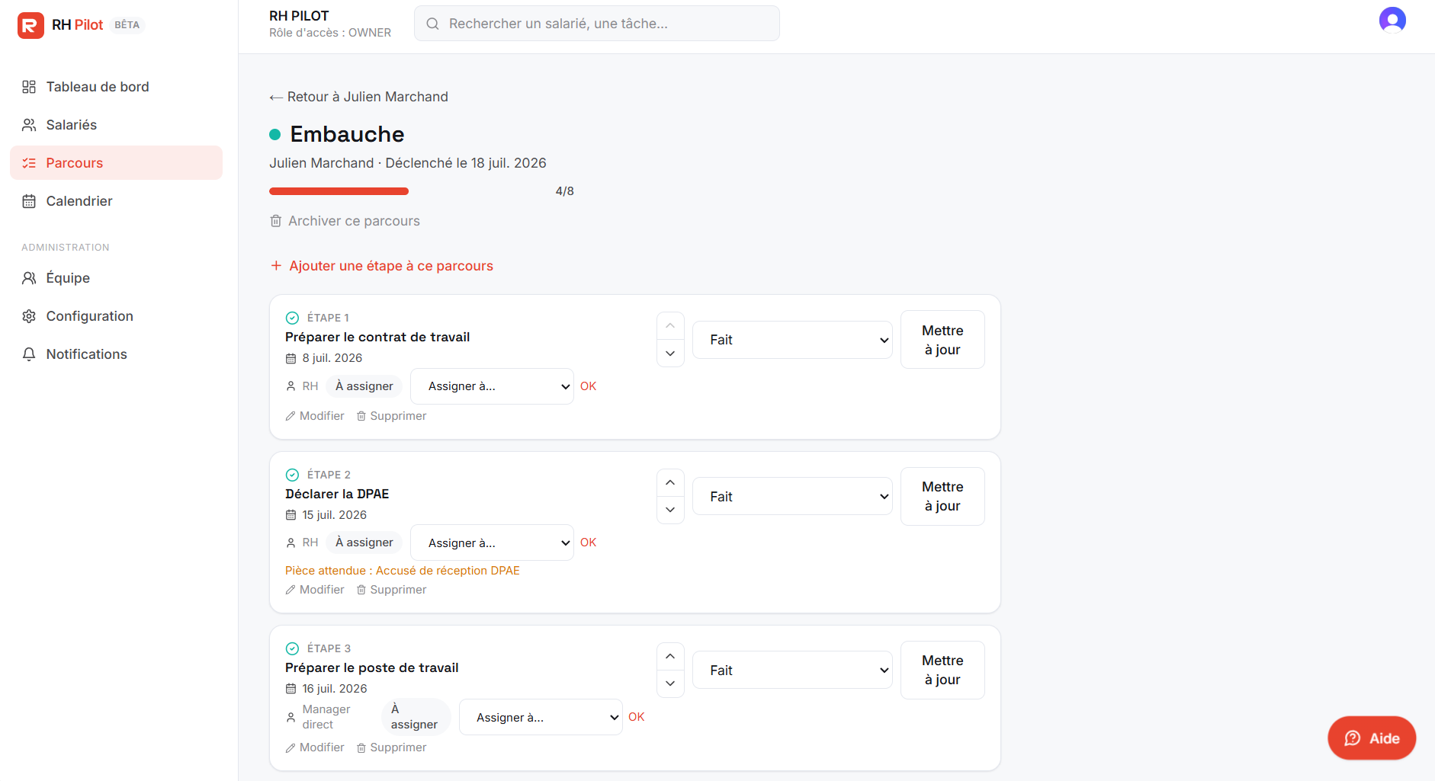Click the Notifications bell icon
The height and width of the screenshot is (781, 1435).
click(29, 354)
